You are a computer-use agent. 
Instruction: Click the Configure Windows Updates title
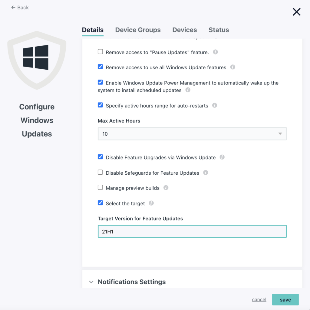click(37, 120)
